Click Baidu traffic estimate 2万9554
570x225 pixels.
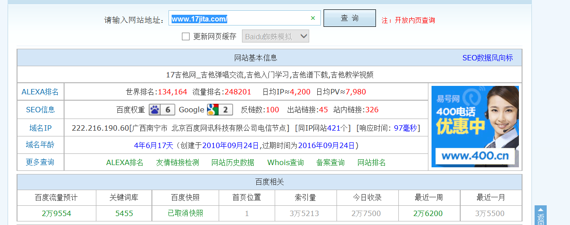tap(56, 213)
